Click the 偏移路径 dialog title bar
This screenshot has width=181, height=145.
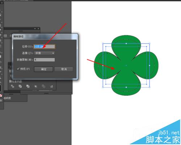45,36
